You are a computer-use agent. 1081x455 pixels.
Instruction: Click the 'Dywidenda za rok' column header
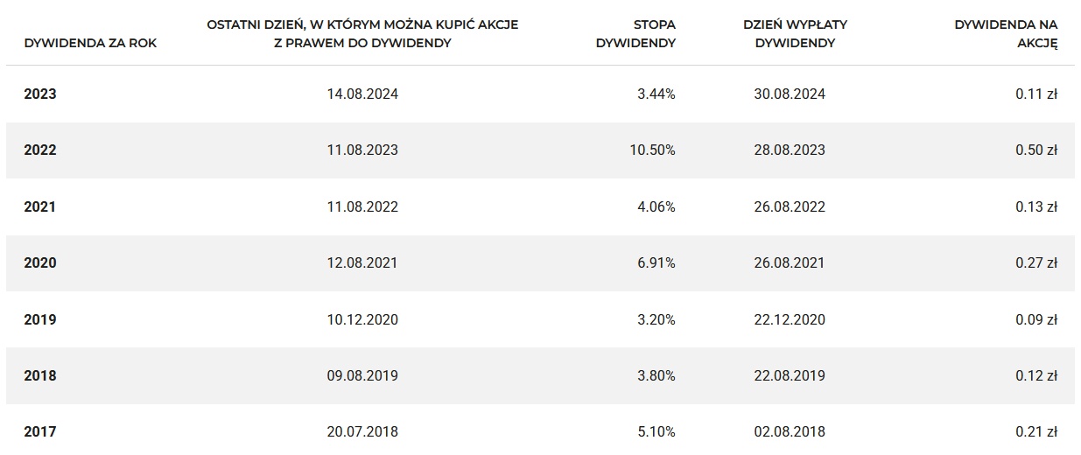click(90, 43)
